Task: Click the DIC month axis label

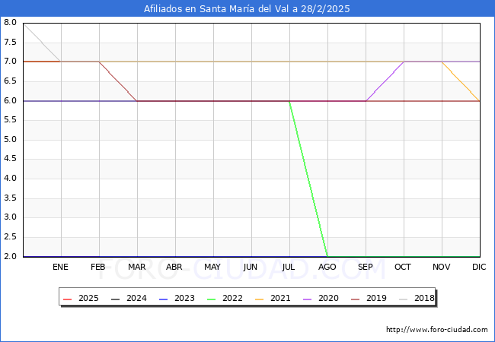Action: 479,267
